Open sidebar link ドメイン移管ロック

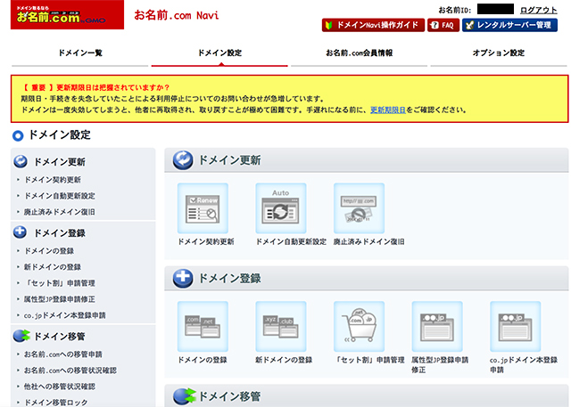(55, 403)
